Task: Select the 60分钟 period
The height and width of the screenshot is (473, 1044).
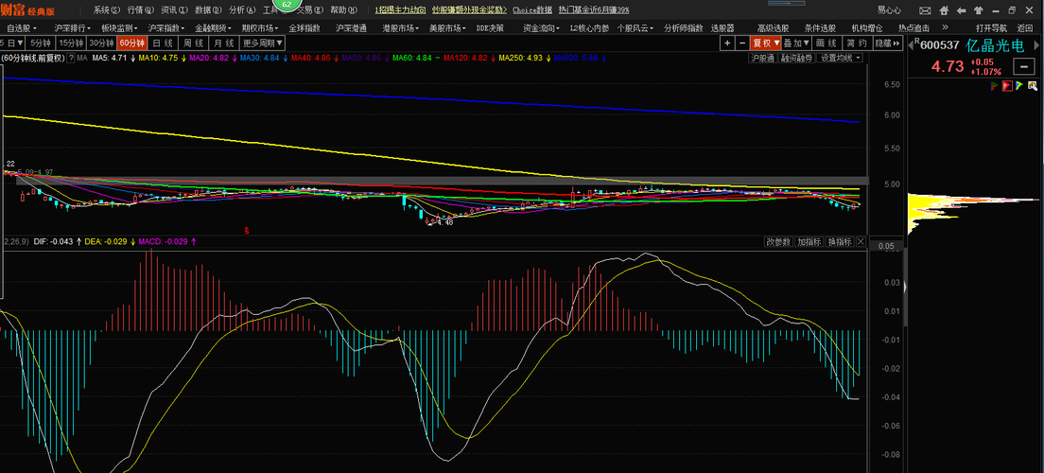Action: [131, 43]
